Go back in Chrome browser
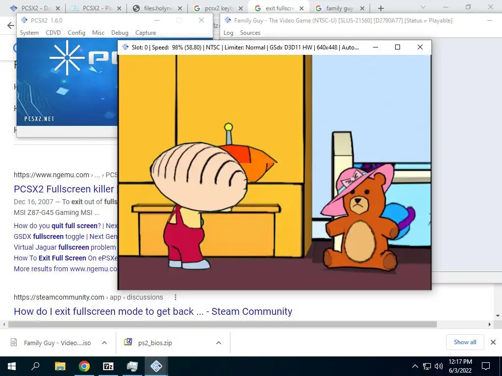 [x=11, y=25]
